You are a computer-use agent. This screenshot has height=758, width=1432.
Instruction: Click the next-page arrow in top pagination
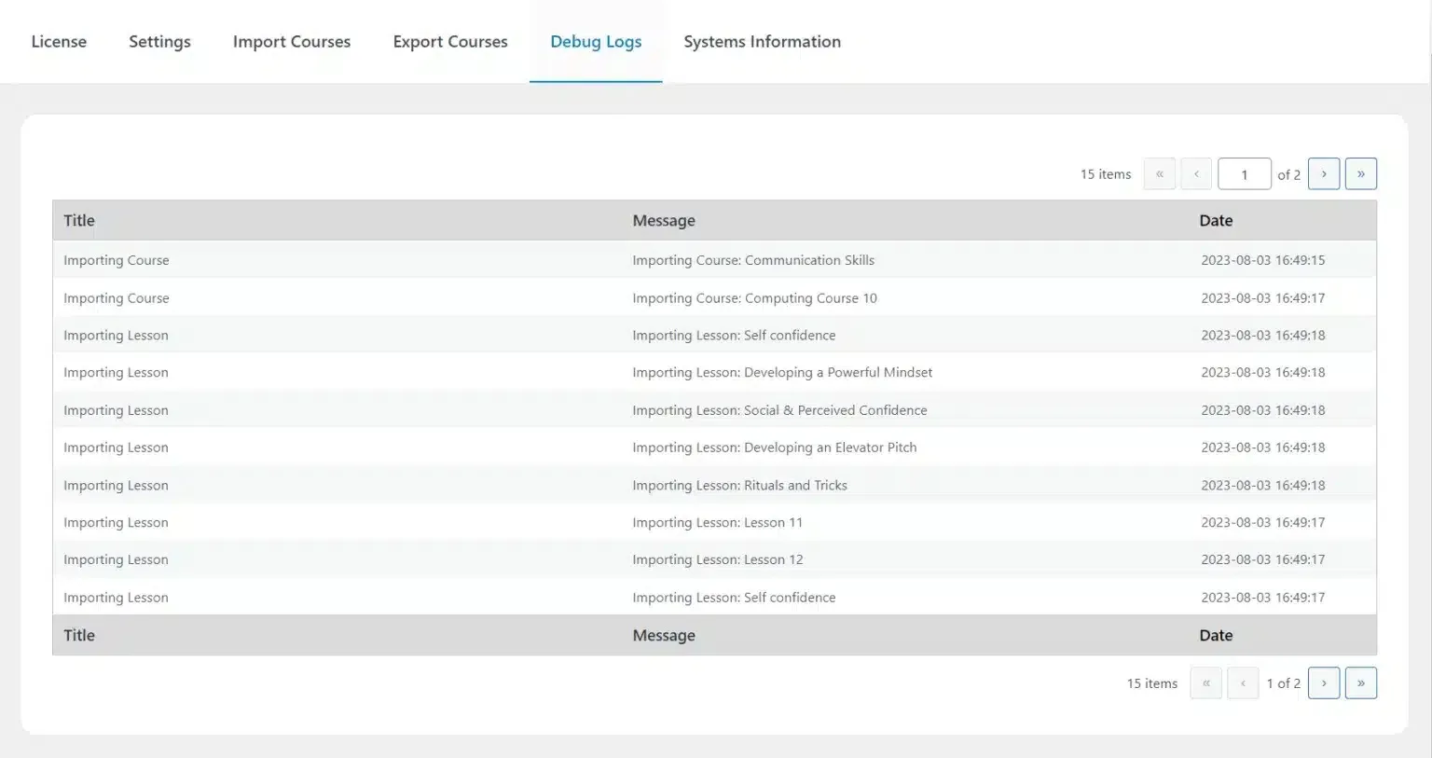tap(1323, 173)
